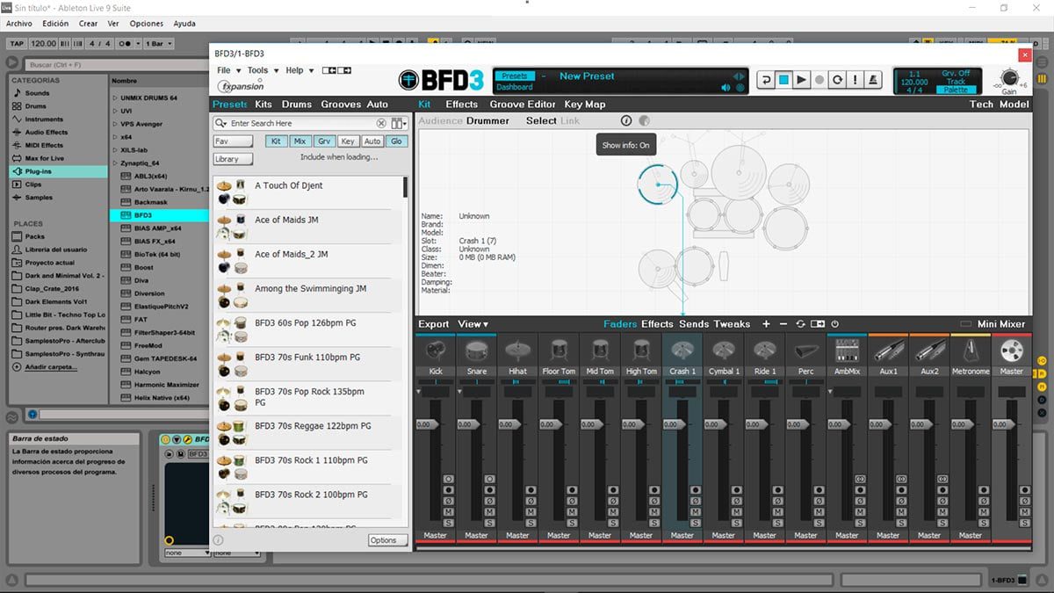1054x593 pixels.
Task: Click the AmbMix mixer channel icon
Action: pos(848,351)
